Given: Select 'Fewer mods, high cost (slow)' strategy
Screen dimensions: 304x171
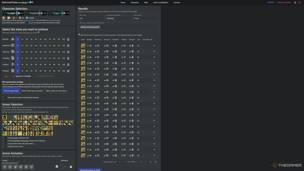Looking at the screenshot, I should click(32, 91).
